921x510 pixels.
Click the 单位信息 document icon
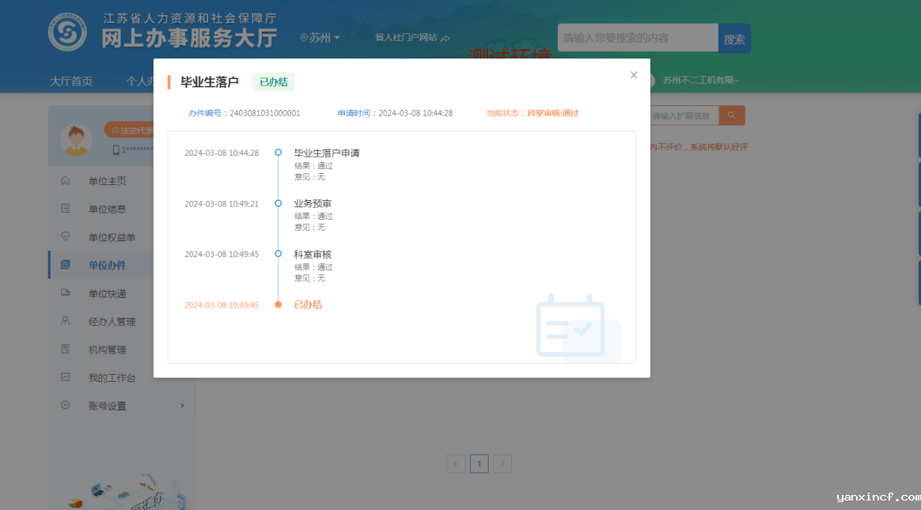(66, 209)
